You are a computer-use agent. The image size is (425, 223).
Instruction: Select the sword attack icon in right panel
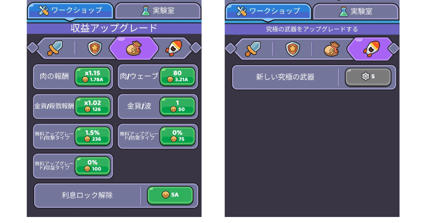click(x=253, y=49)
